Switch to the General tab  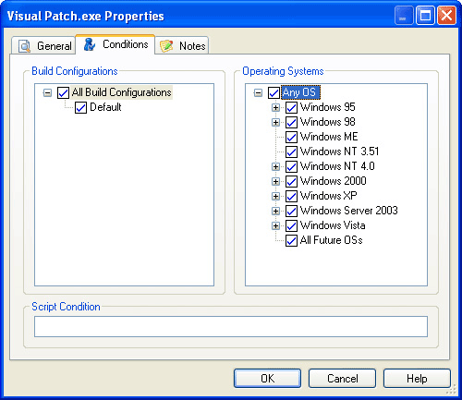click(x=43, y=46)
